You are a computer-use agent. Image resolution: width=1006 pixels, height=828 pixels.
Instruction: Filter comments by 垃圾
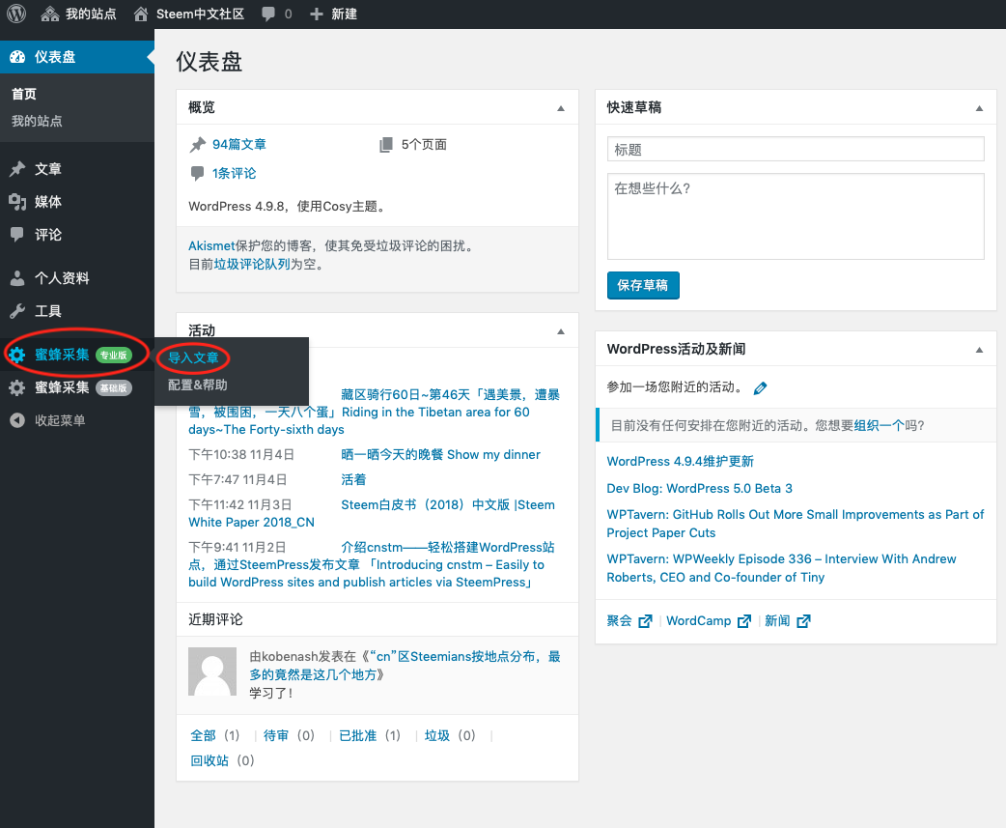click(437, 735)
